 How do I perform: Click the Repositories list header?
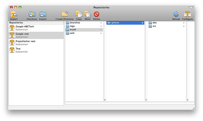pos(36,23)
